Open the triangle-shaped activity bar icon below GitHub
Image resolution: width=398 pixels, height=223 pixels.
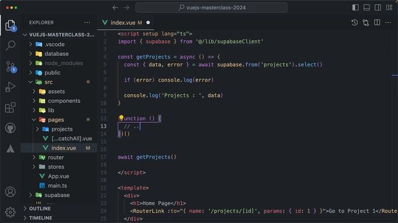[11, 149]
